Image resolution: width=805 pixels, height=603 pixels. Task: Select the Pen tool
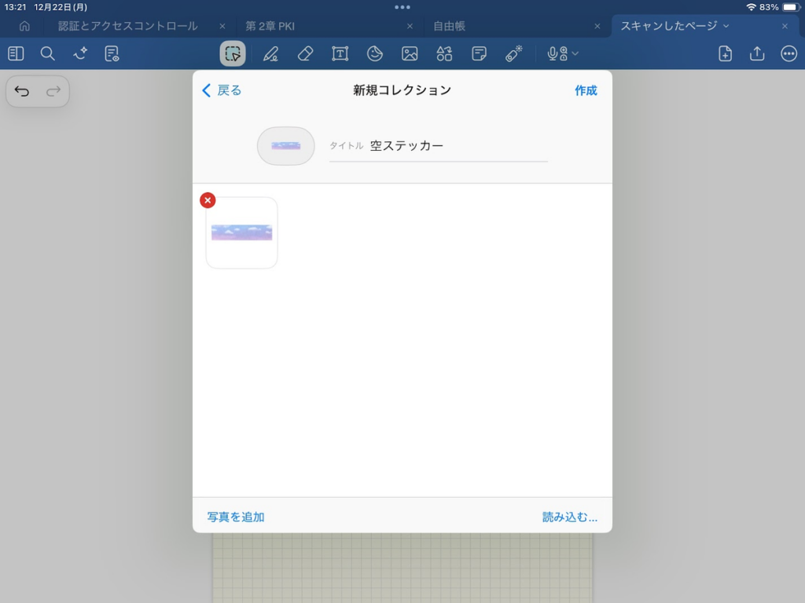(x=270, y=53)
